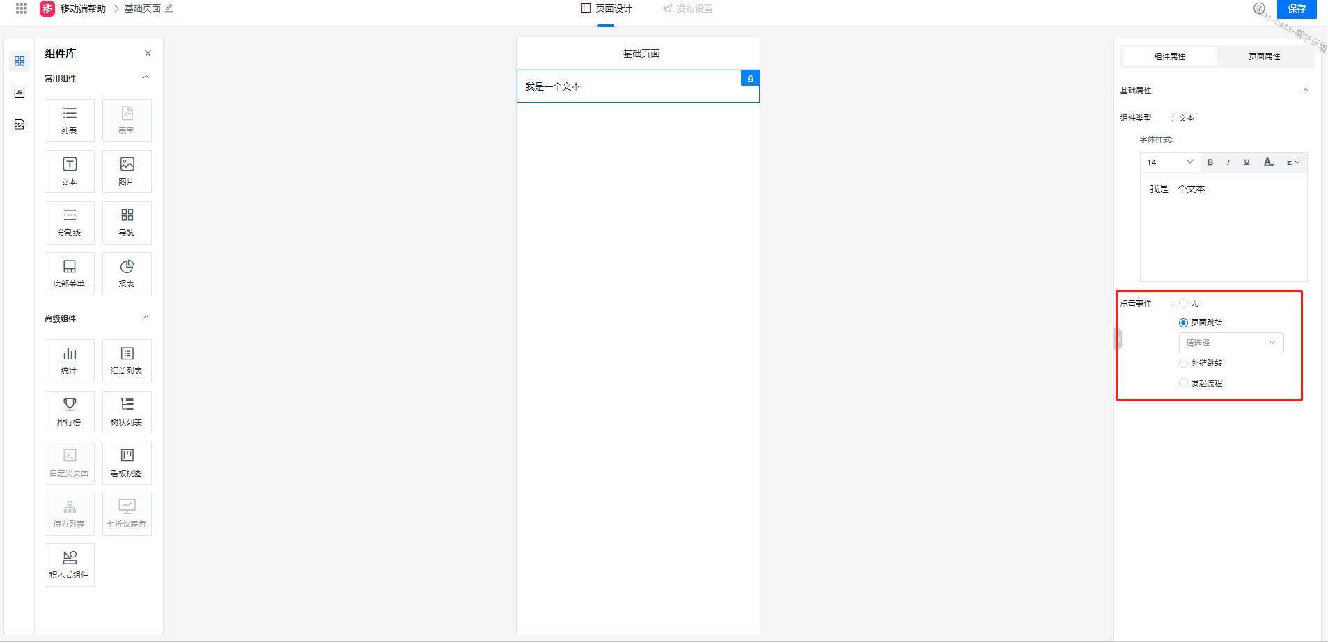The width and height of the screenshot is (1328, 643).
Task: Pick the 导航 navigation component
Action: coord(127,223)
